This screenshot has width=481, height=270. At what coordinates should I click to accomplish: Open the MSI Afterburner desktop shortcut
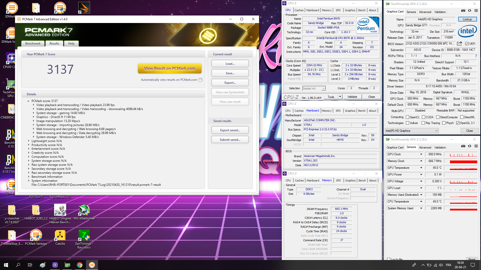click(84, 212)
